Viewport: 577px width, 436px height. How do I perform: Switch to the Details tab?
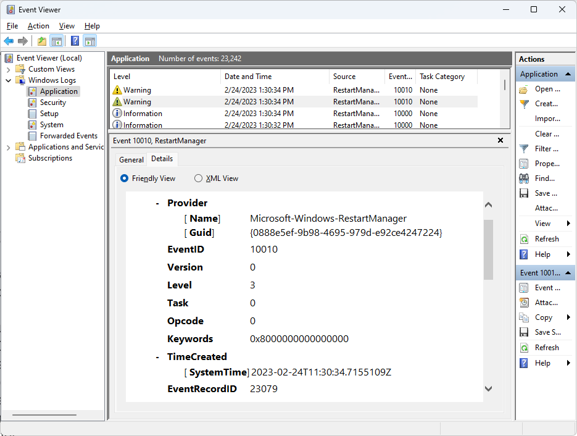(162, 159)
